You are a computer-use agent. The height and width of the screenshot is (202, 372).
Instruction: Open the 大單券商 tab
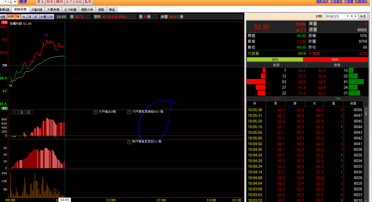point(53,10)
